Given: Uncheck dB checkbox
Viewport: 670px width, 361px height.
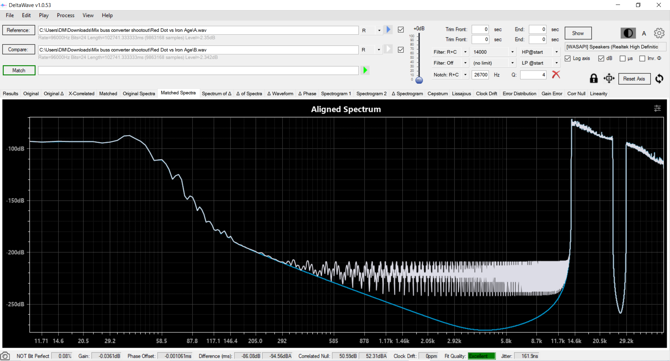Looking at the screenshot, I should (601, 58).
